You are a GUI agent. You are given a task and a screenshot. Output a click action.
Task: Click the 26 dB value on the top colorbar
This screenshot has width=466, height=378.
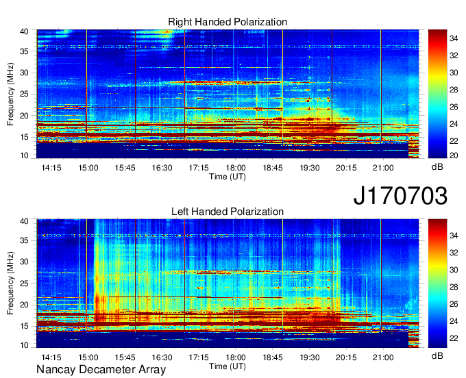(454, 107)
